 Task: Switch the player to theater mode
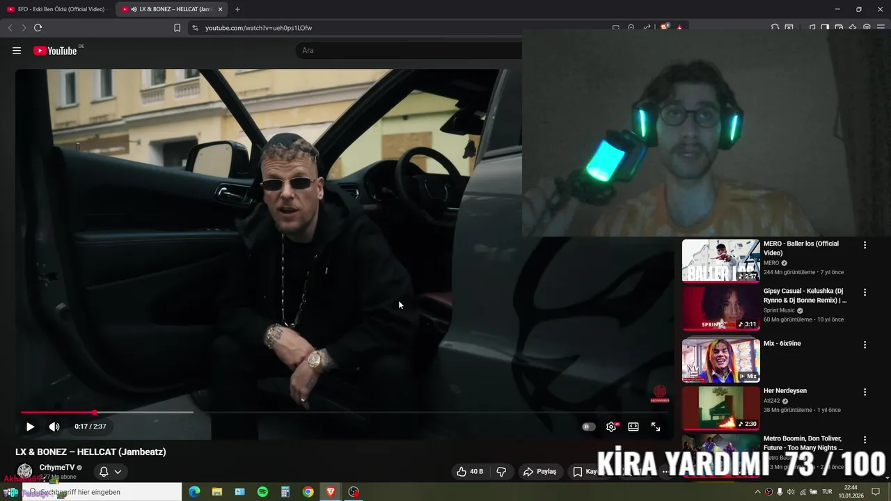633,427
